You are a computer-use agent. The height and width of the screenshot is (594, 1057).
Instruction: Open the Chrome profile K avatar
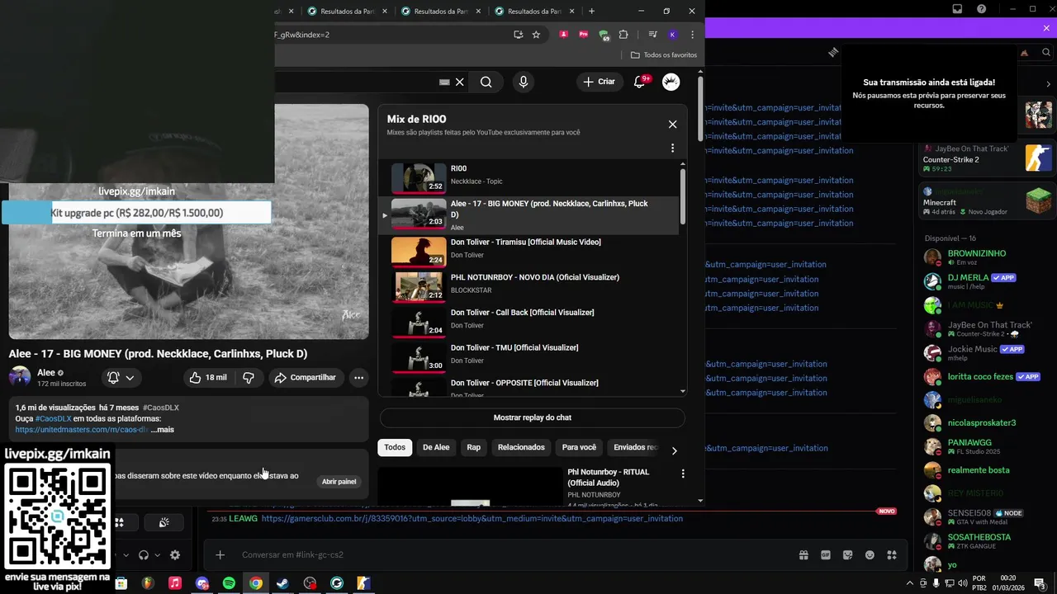[x=672, y=35]
